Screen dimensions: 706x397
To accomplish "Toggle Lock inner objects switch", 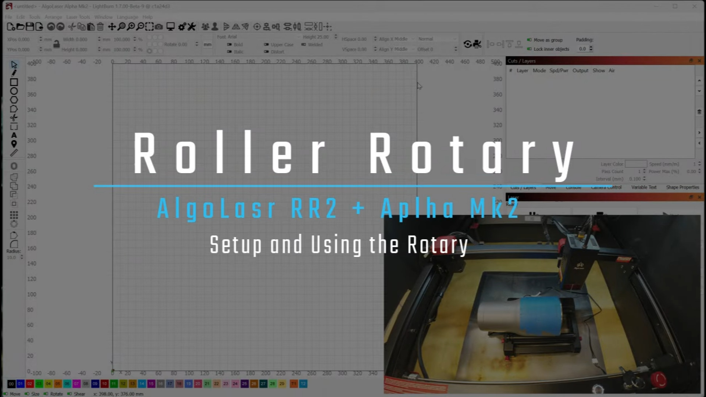I will click(x=529, y=49).
